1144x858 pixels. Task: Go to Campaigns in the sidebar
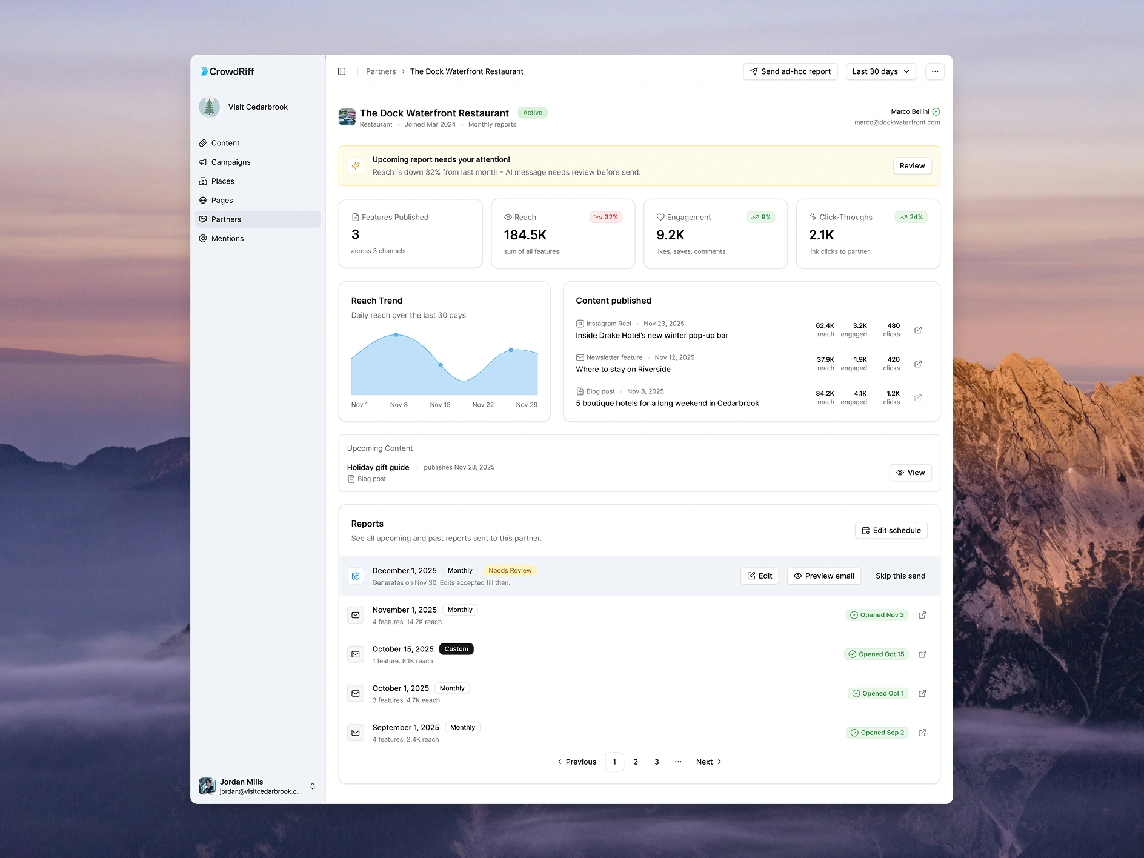point(258,162)
